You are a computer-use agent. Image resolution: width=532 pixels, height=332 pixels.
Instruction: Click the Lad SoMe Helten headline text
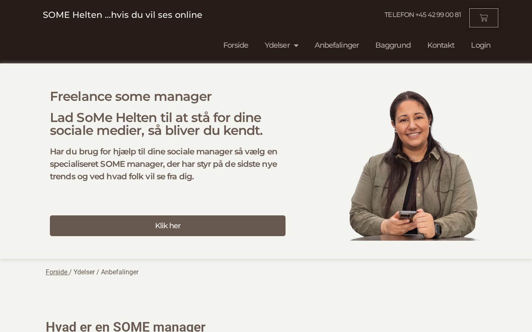click(x=156, y=124)
